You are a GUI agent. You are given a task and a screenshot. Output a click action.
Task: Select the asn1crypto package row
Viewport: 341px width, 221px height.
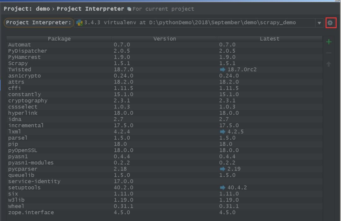pyautogui.click(x=165, y=76)
